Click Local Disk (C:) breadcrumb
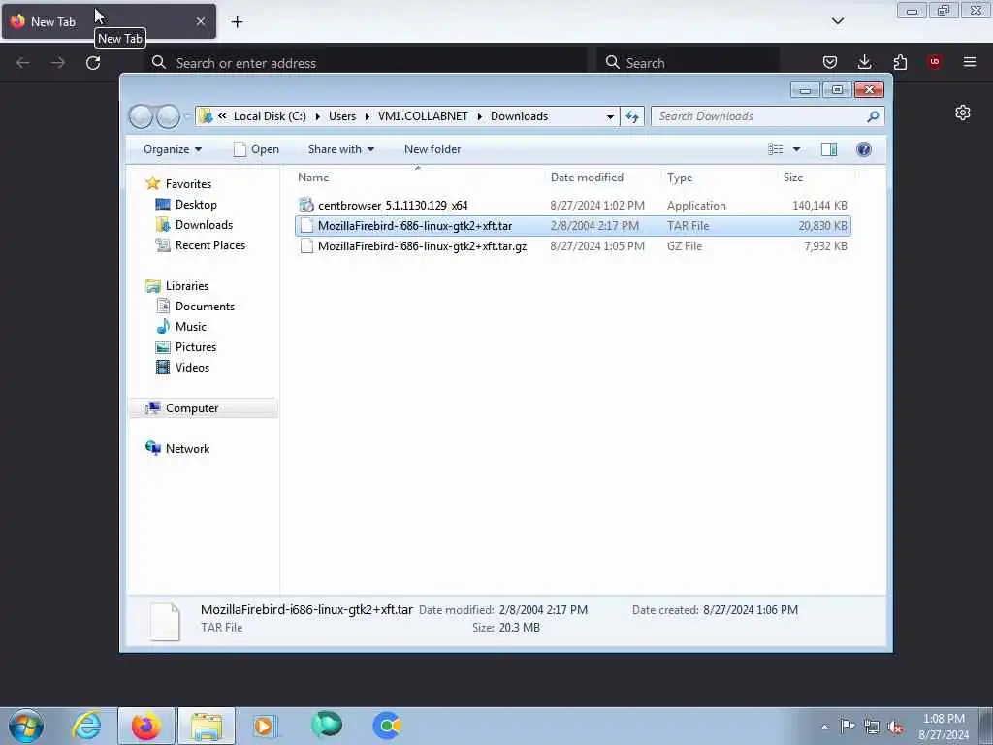This screenshot has width=993, height=745. click(270, 116)
